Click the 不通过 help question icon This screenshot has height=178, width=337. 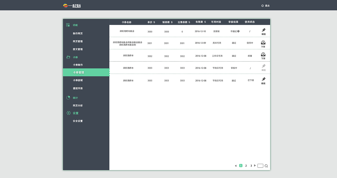[238, 31]
